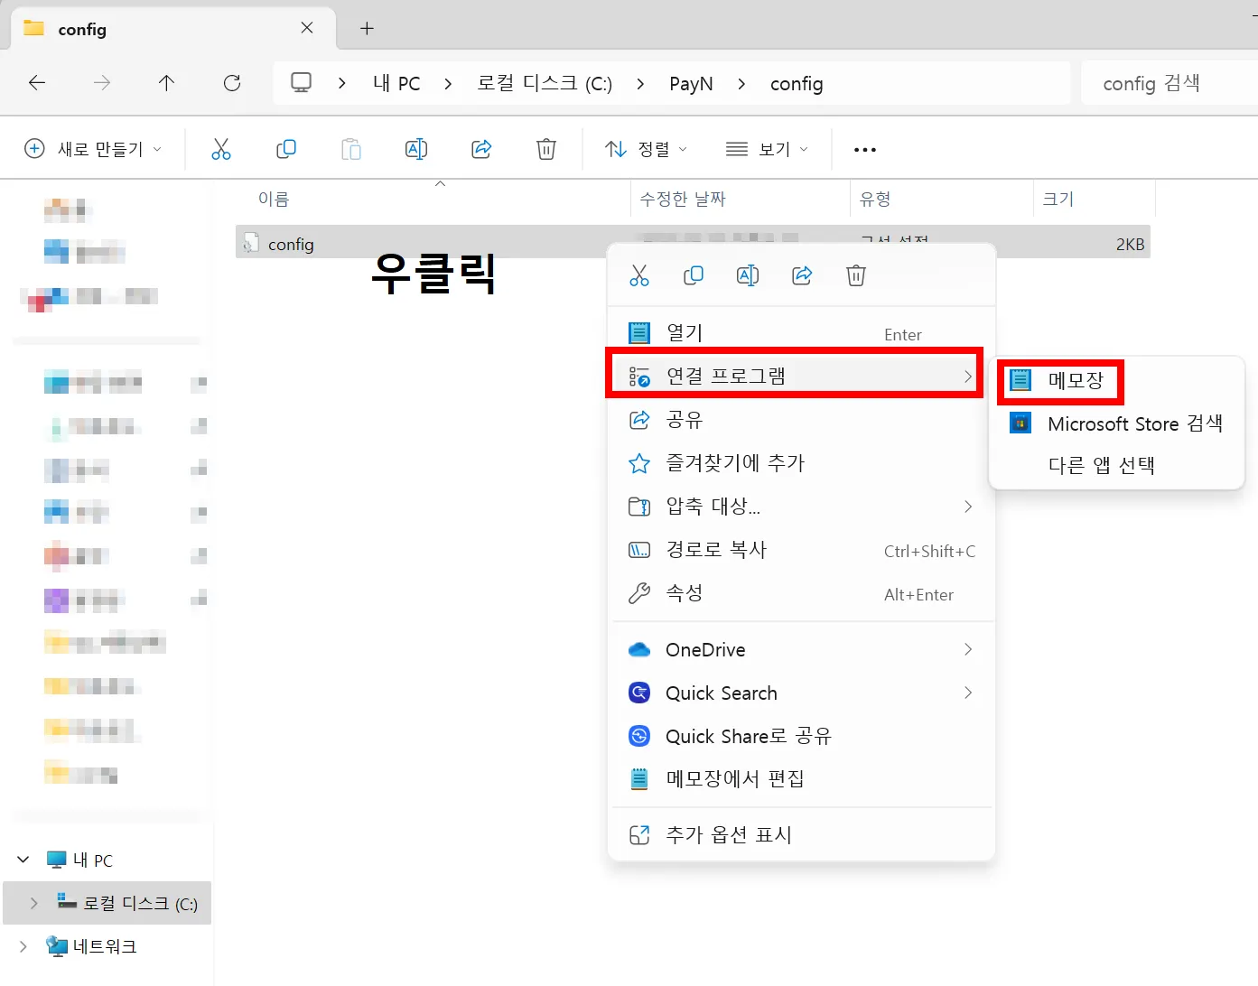This screenshot has height=986, width=1258.
Task: Click the Rename icon in the Explorer toolbar
Action: [x=416, y=149]
